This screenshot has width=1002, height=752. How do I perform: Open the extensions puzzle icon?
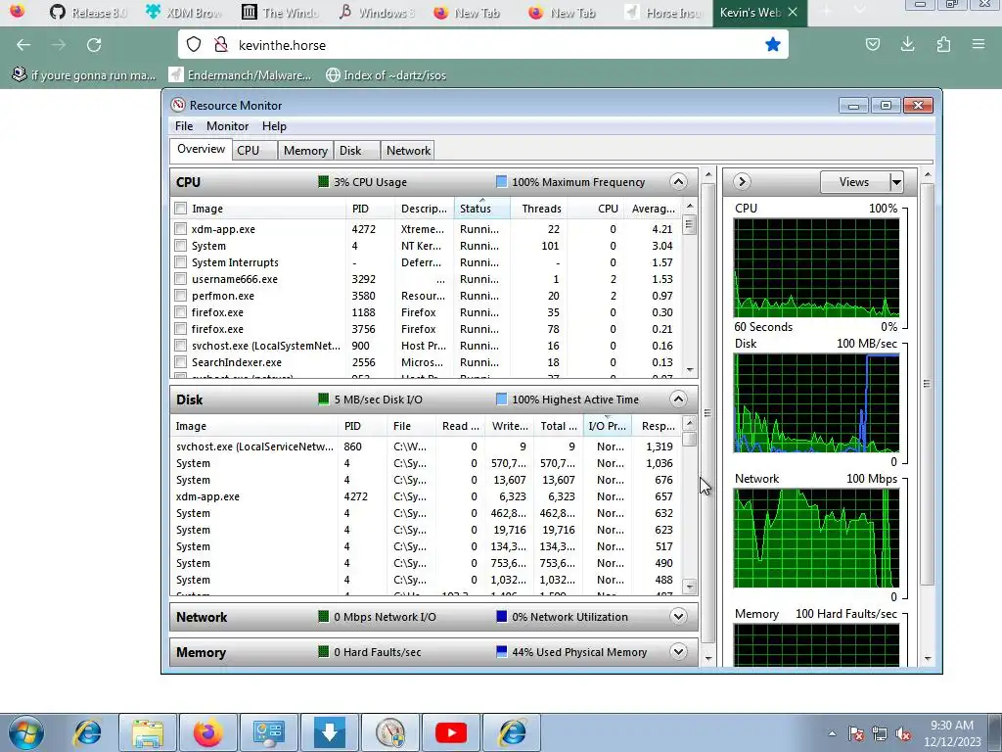click(943, 44)
